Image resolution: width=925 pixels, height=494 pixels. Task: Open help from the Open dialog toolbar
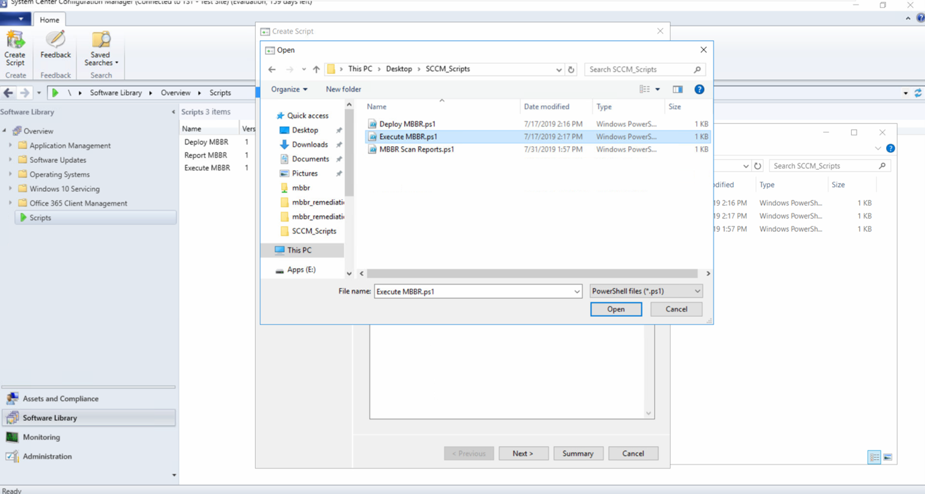pos(699,89)
